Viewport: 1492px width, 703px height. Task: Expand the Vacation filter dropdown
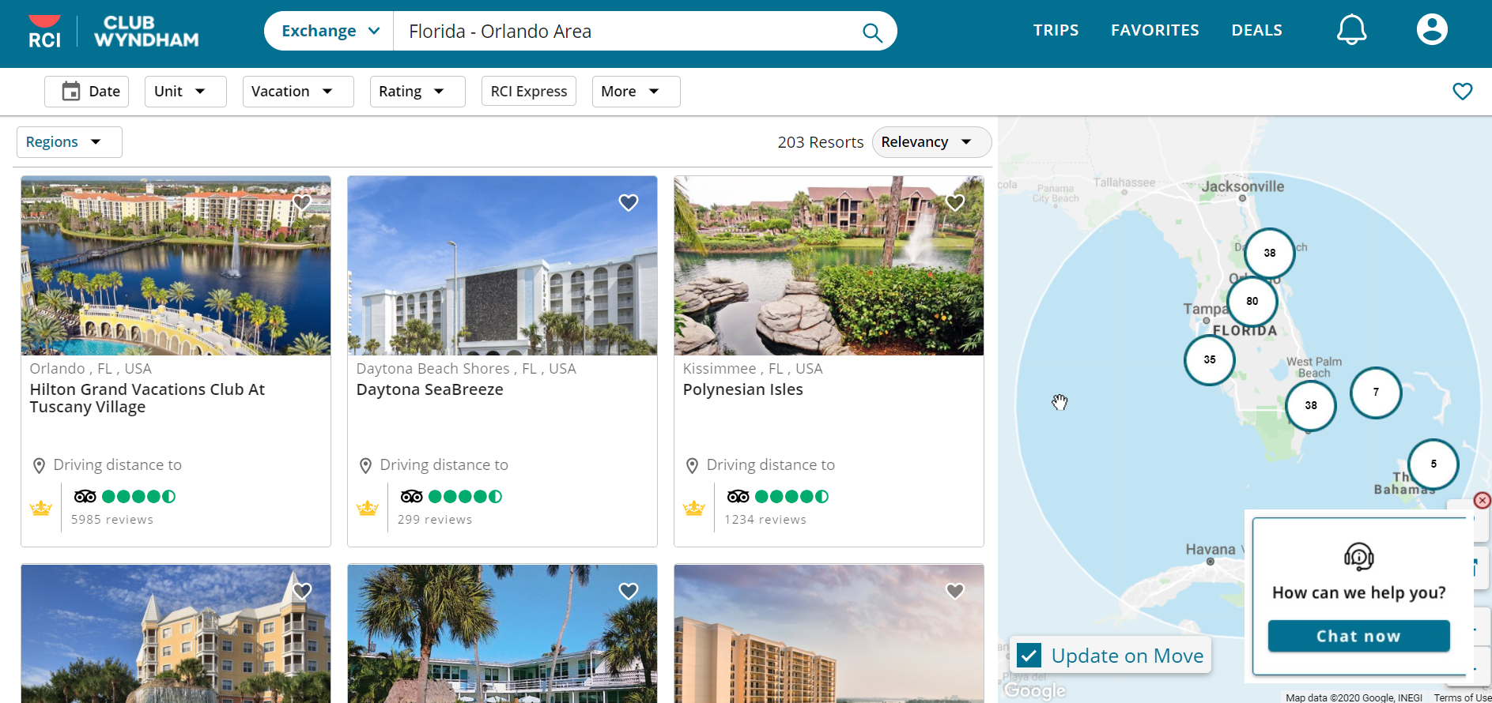[x=298, y=92]
